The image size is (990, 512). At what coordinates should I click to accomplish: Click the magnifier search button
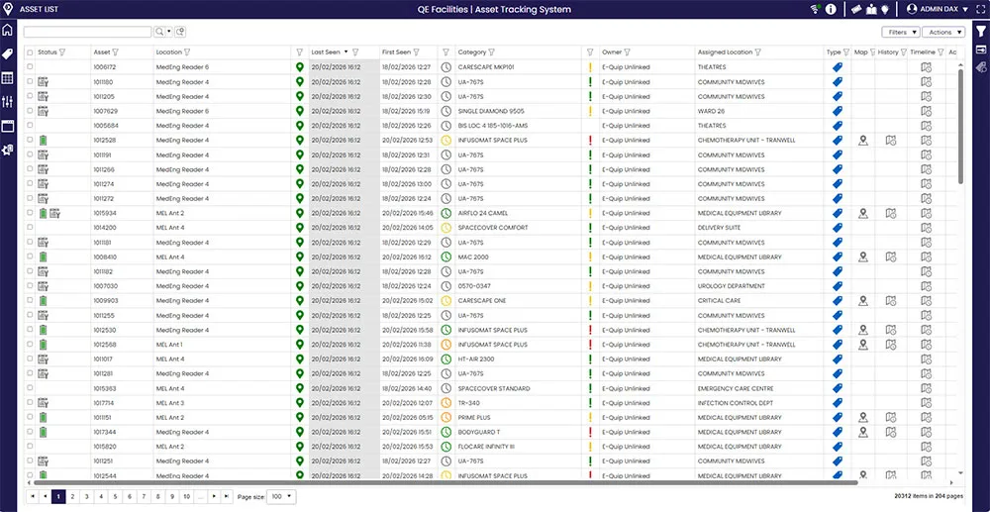[159, 32]
